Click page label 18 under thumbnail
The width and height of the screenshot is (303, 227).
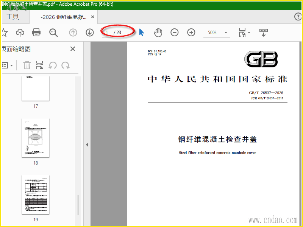tap(36, 163)
